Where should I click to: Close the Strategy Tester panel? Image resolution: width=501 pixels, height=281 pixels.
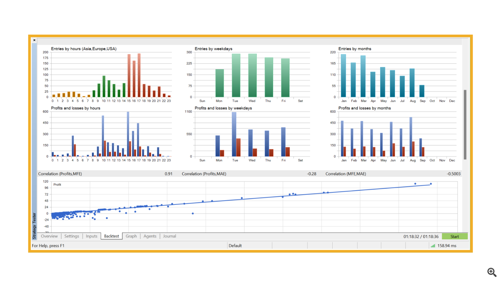[x=34, y=40]
